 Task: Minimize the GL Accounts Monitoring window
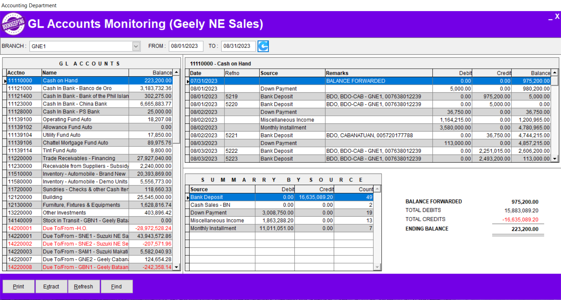point(550,17)
